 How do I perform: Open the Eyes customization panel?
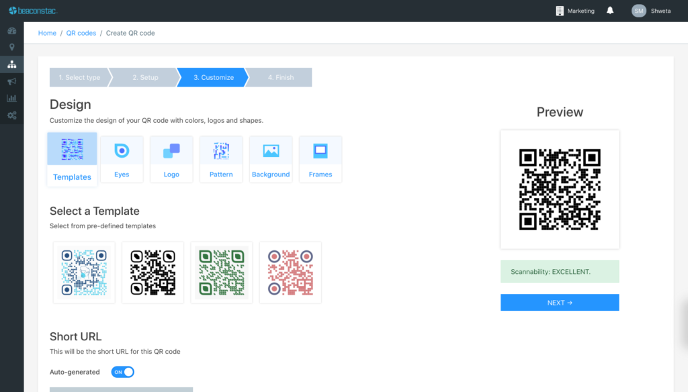[x=122, y=159]
